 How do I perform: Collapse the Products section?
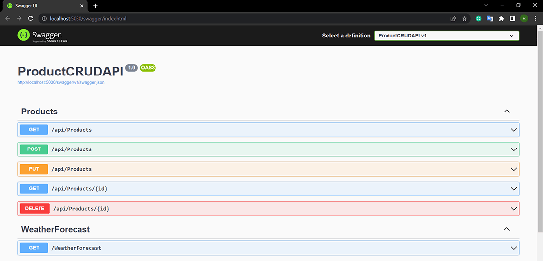[x=506, y=112]
